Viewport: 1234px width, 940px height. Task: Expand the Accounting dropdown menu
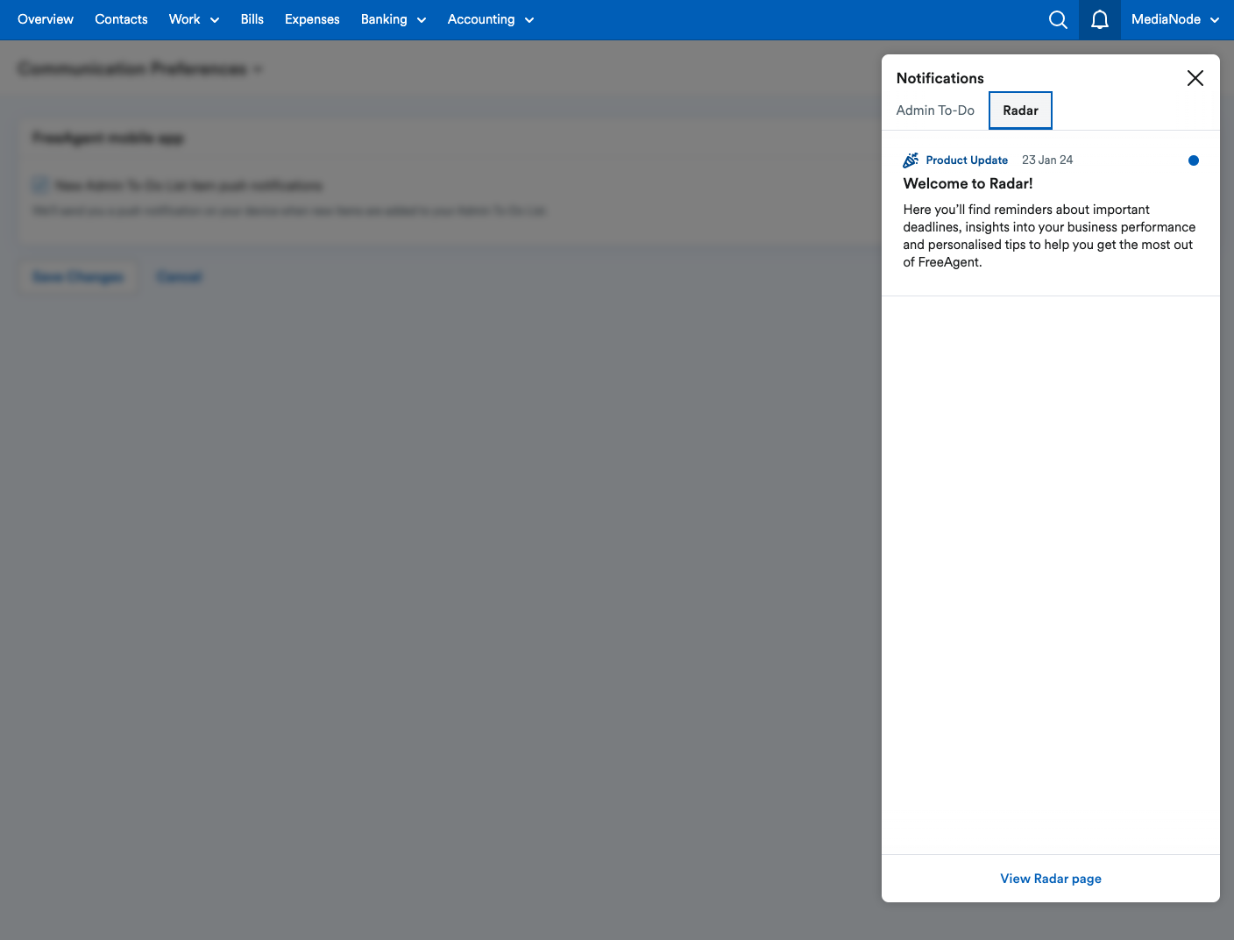click(491, 19)
